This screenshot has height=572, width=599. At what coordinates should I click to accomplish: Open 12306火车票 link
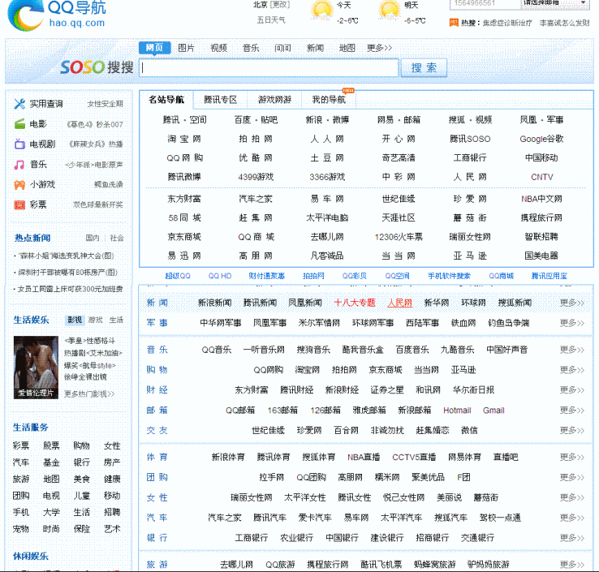pyautogui.click(x=399, y=237)
